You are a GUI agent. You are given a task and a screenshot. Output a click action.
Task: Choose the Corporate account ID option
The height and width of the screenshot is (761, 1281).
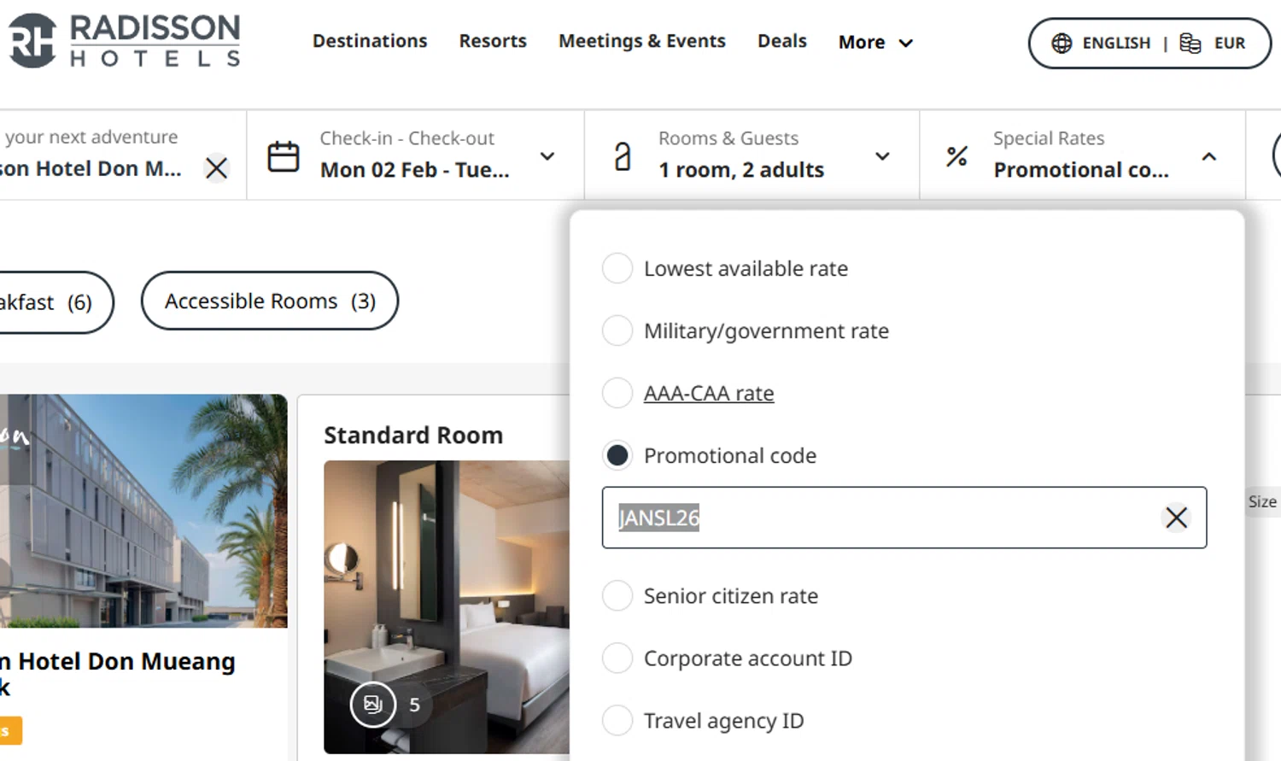click(617, 658)
